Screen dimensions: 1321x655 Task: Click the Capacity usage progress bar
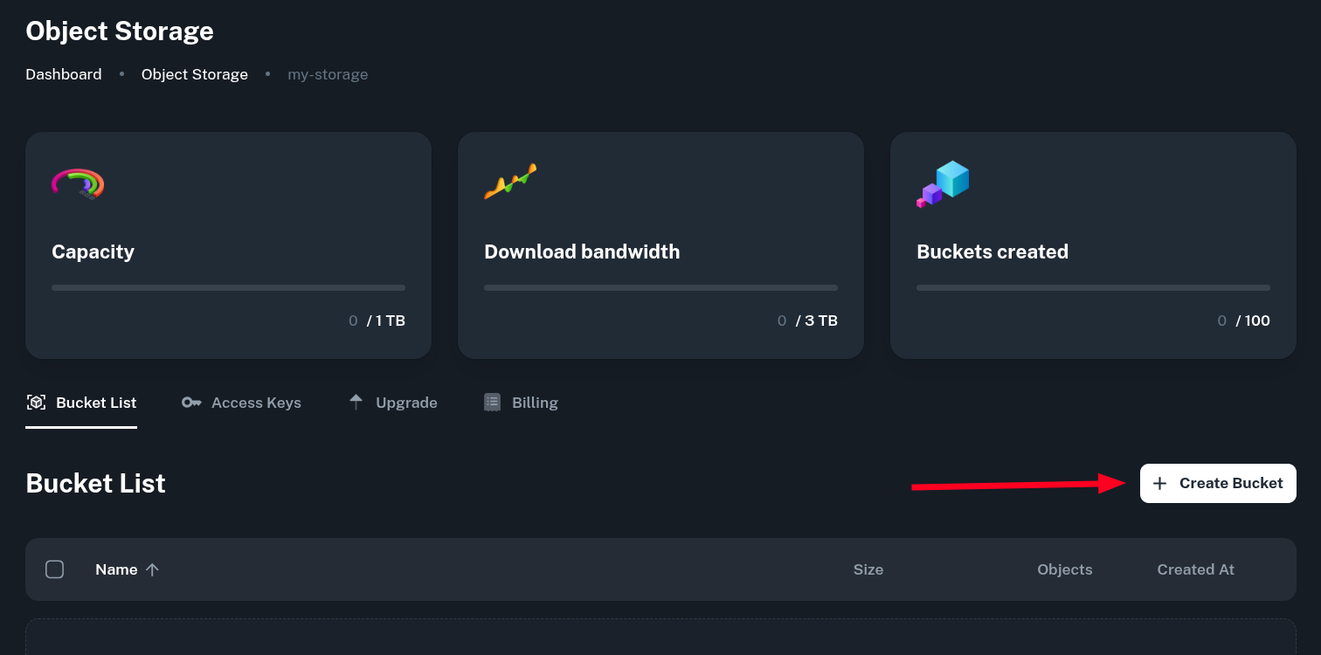228,287
